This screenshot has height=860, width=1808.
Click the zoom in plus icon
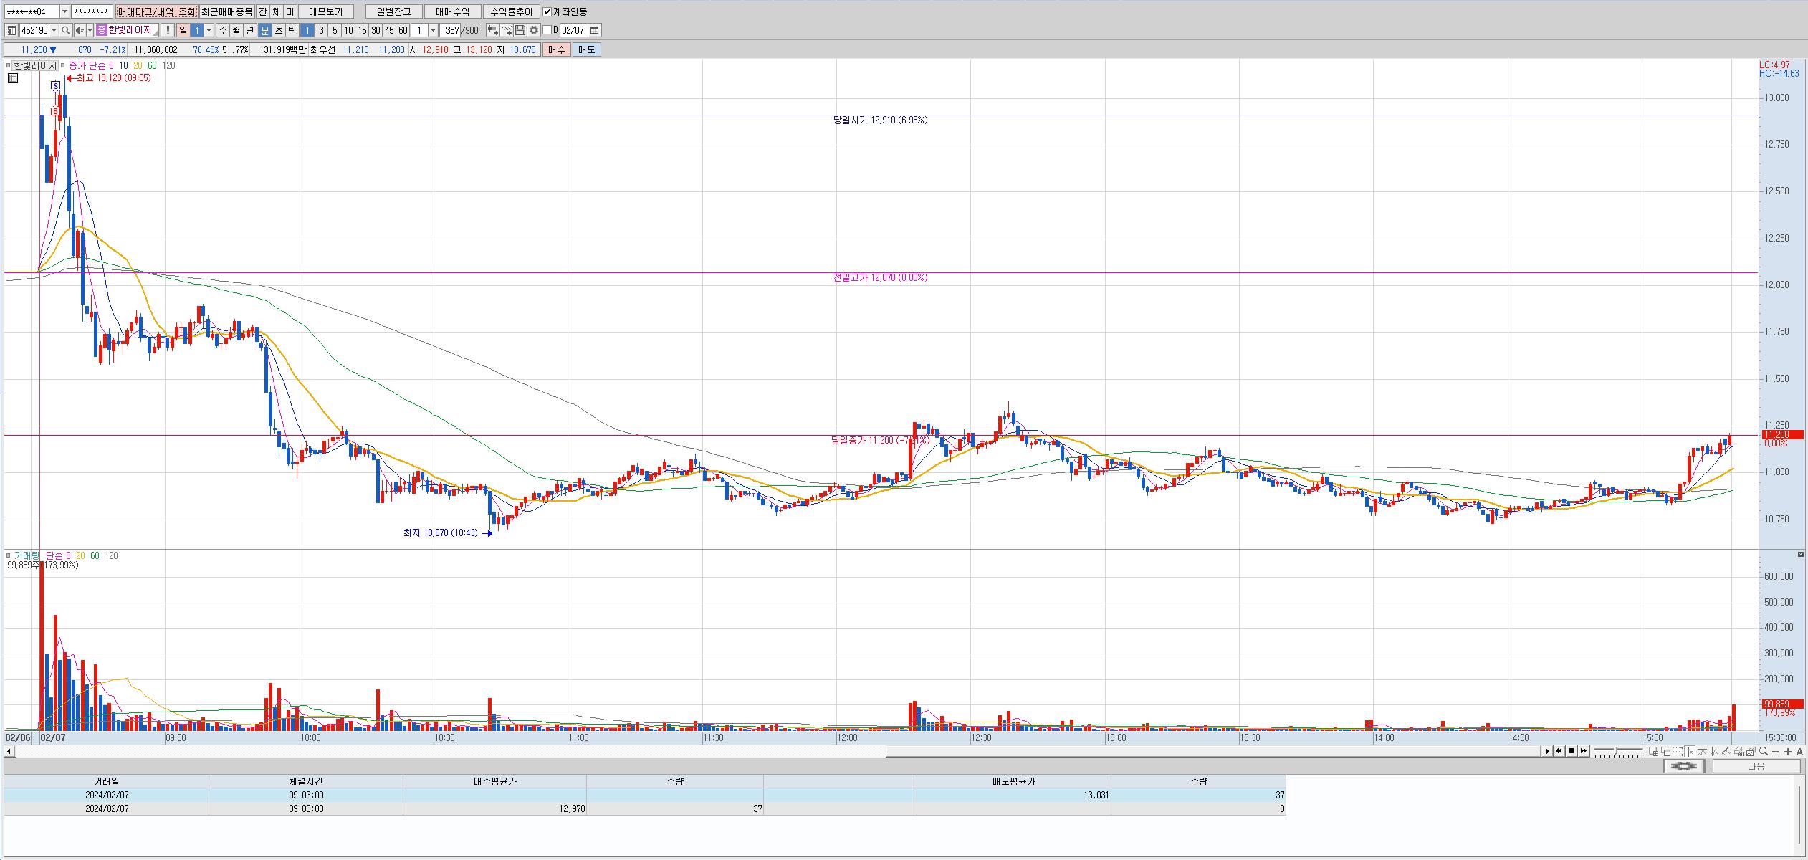(x=1788, y=752)
